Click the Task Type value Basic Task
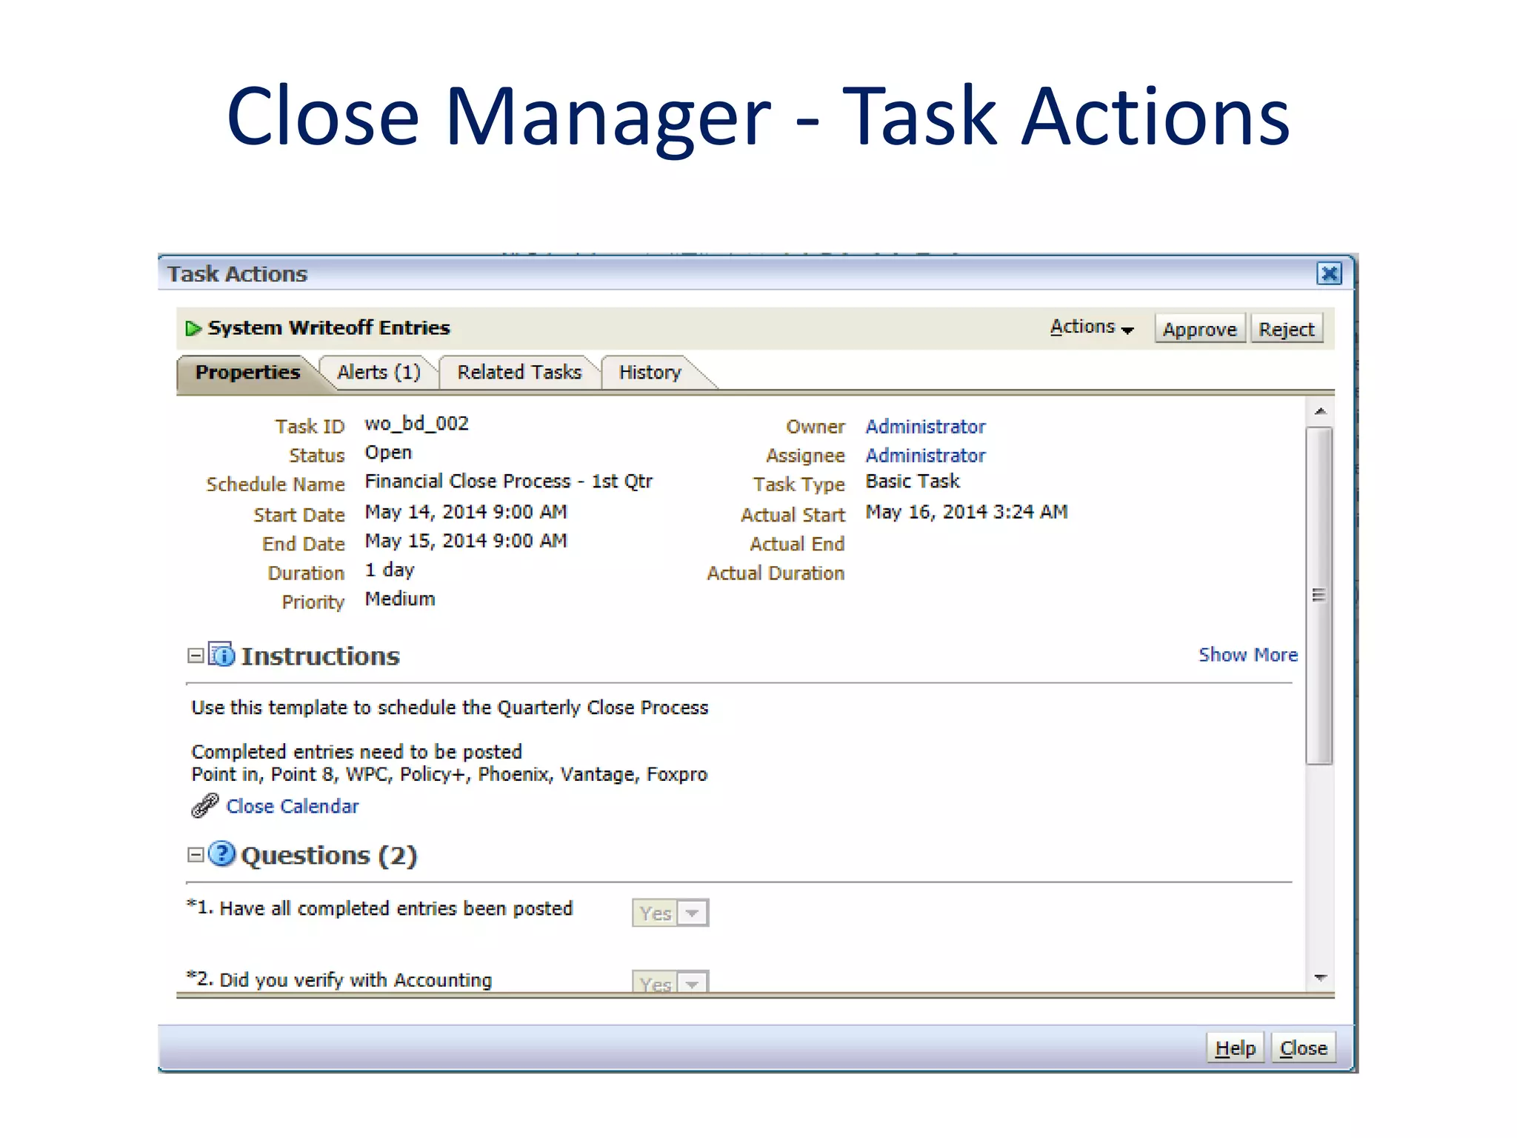 [x=913, y=482]
